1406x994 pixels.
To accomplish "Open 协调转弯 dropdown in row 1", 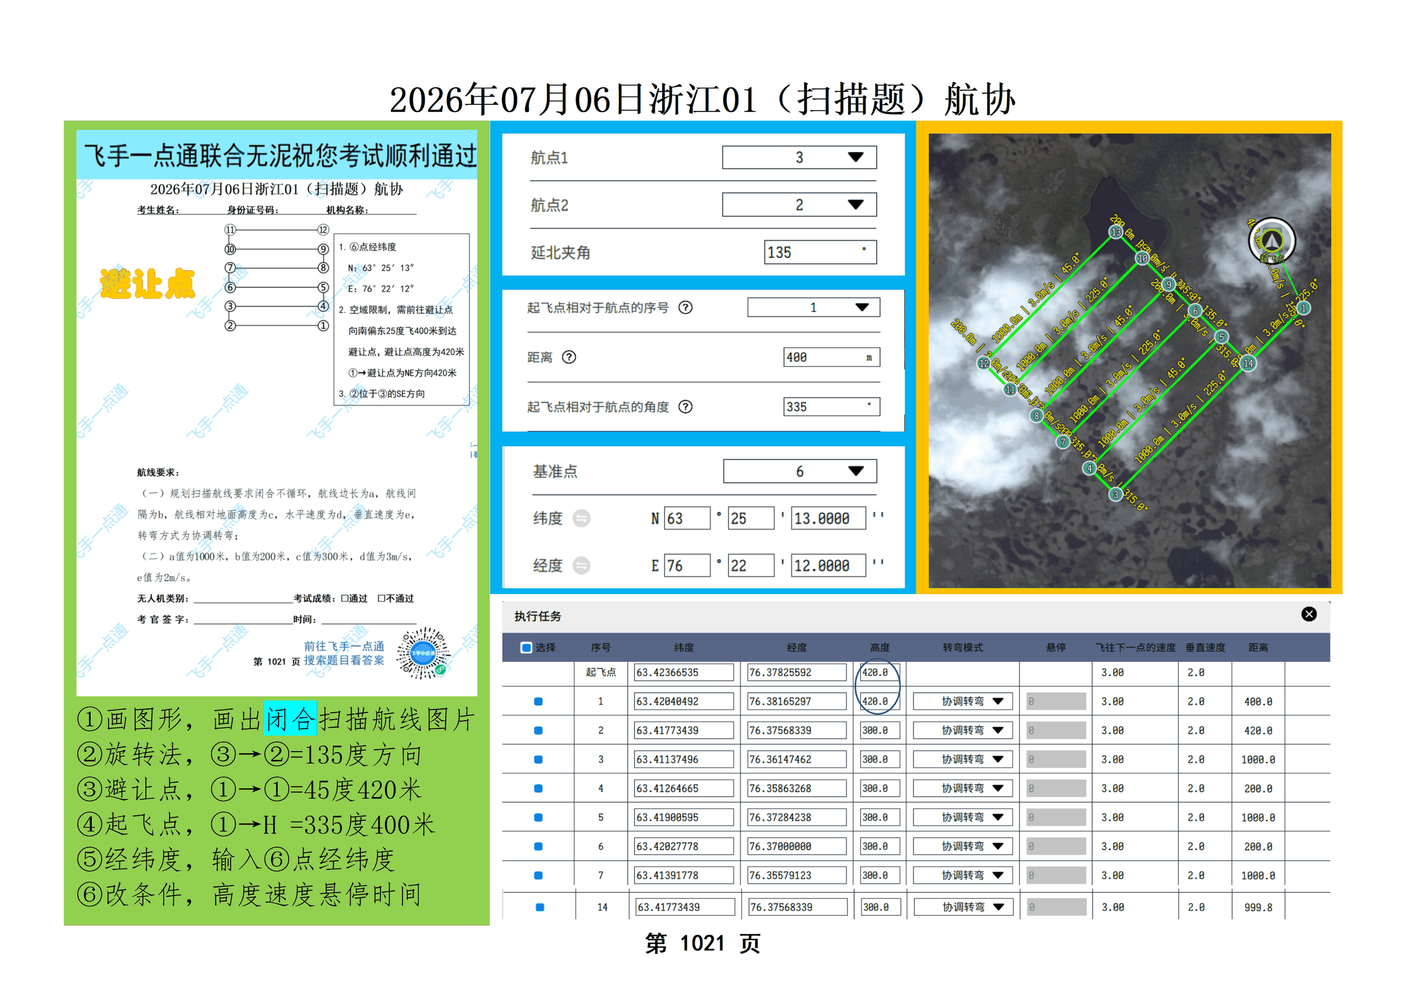I will pyautogui.click(x=963, y=701).
